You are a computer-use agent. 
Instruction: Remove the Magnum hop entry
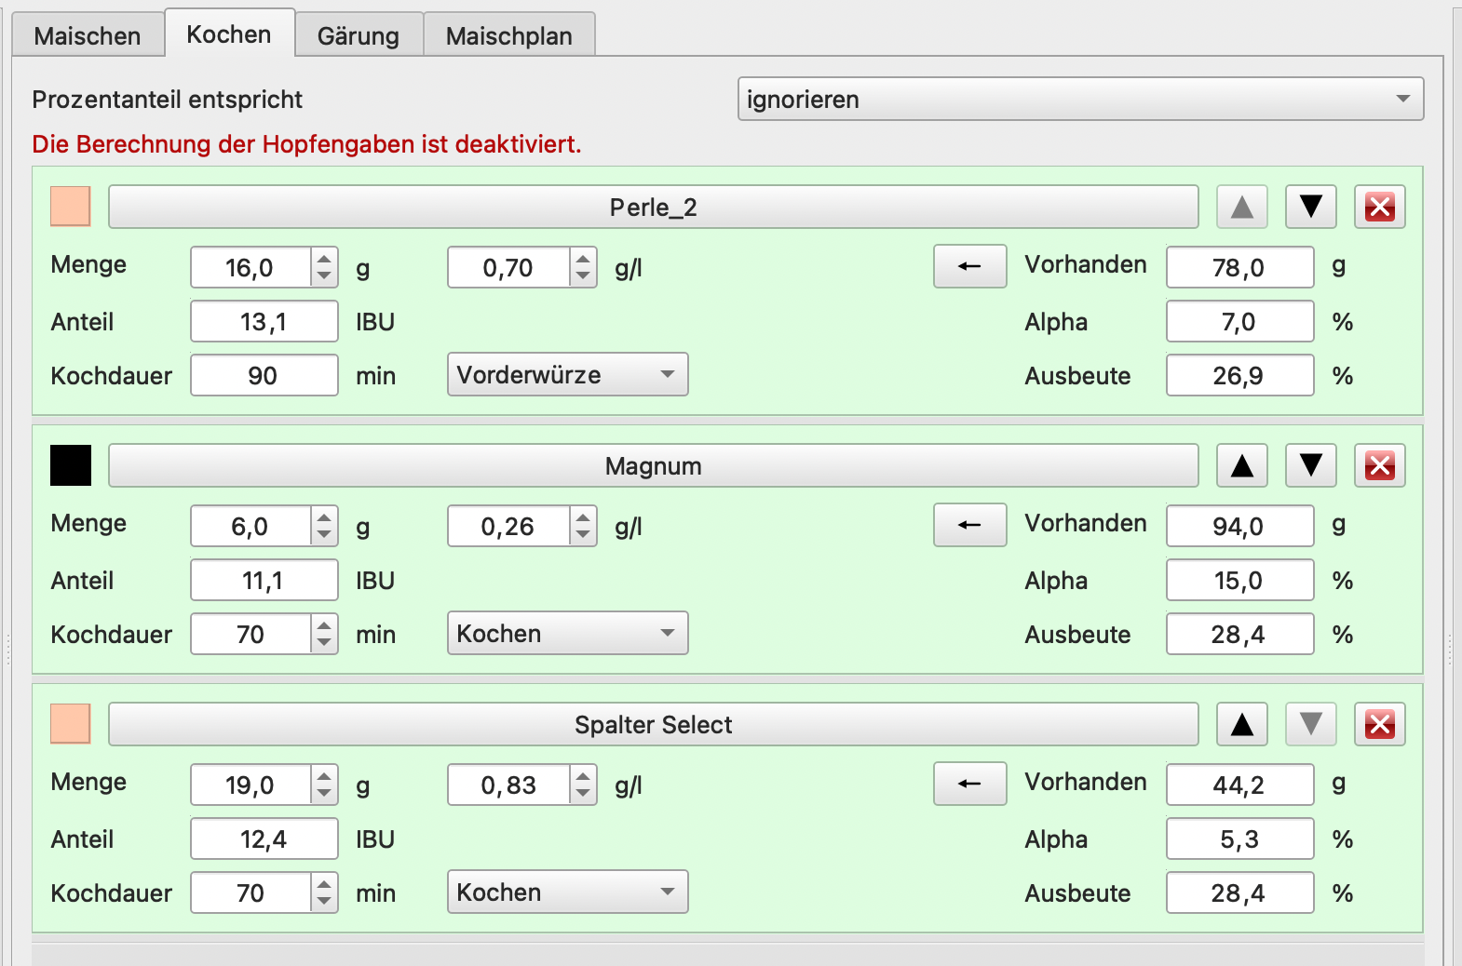click(x=1379, y=465)
